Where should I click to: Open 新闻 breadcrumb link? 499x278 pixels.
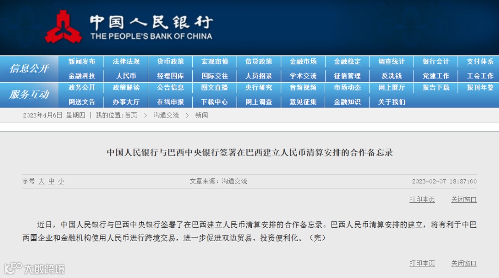[x=201, y=115]
